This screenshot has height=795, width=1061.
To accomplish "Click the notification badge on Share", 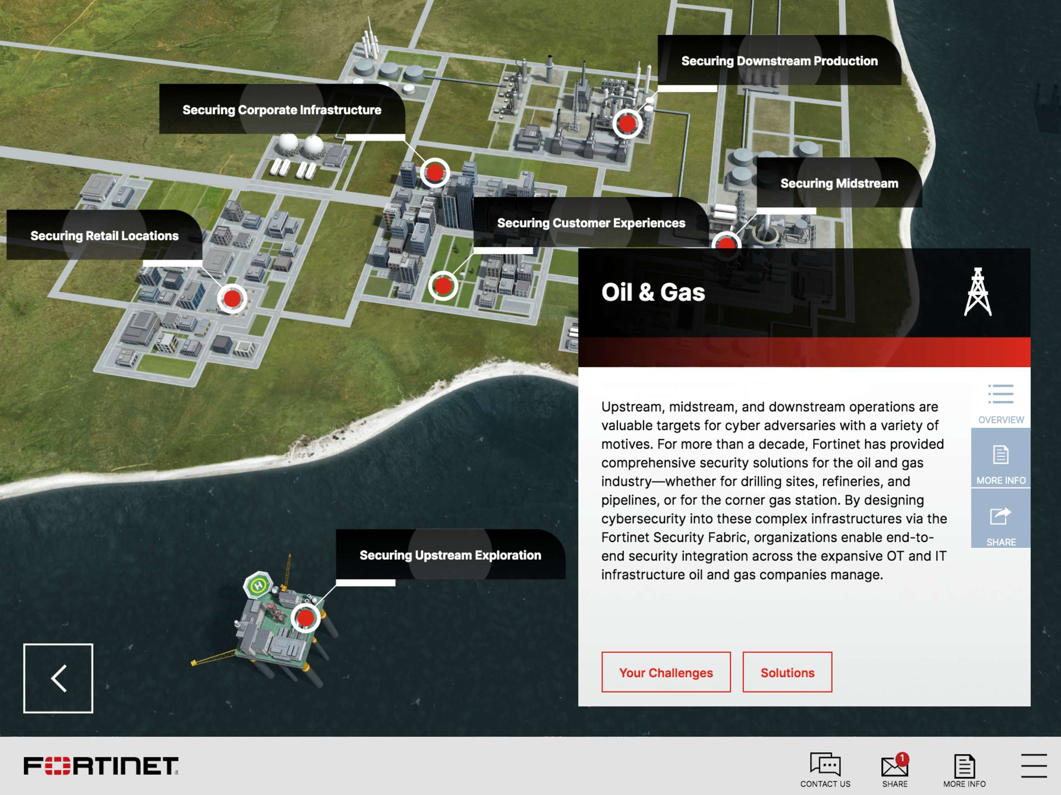I will (902, 759).
